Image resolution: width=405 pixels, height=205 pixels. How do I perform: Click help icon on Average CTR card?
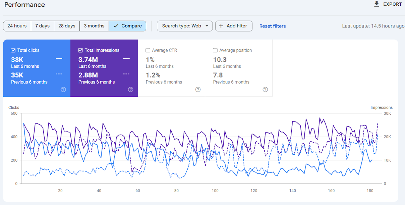click(198, 90)
